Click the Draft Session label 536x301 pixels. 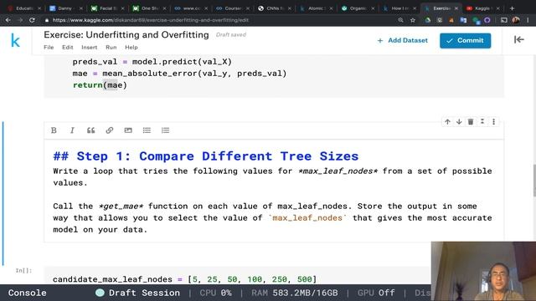144,293
